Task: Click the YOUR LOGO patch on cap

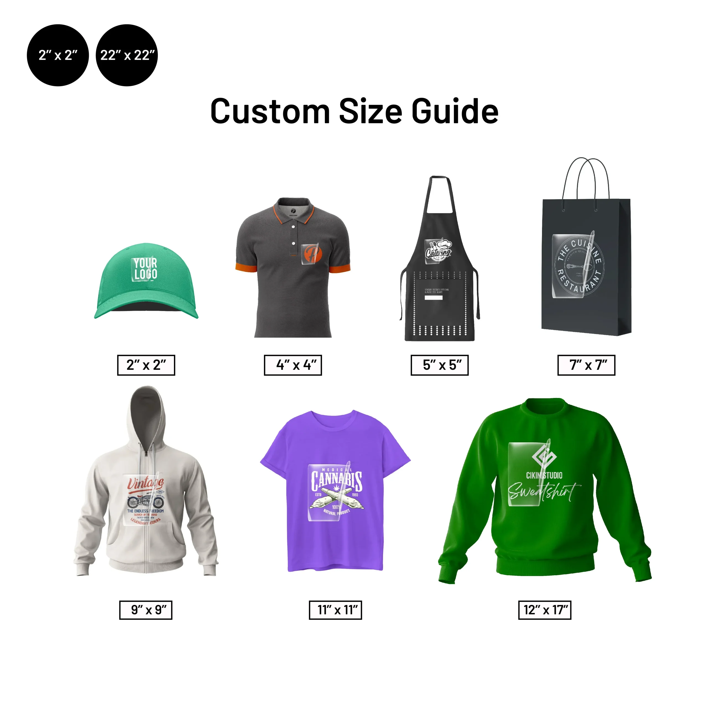Action: point(145,269)
